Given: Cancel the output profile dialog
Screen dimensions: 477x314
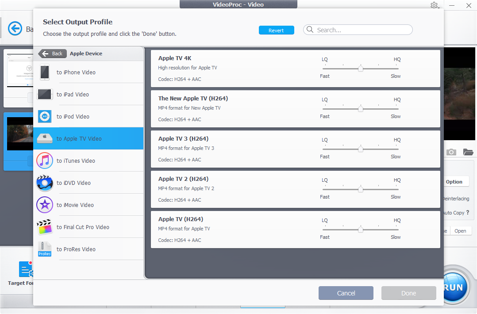Looking at the screenshot, I should point(346,293).
